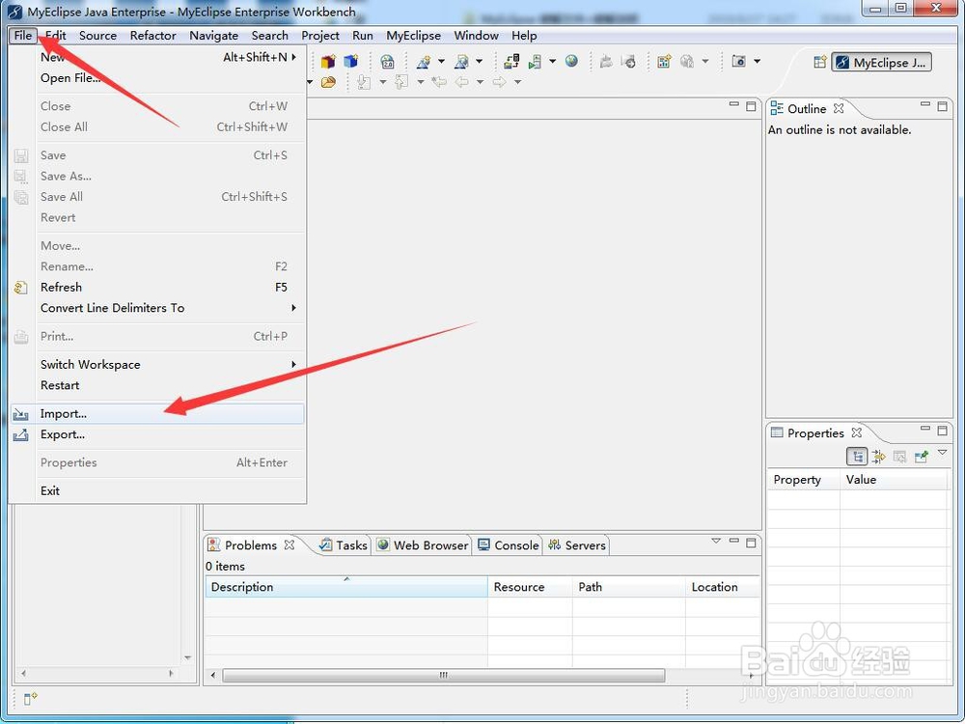The image size is (965, 724).
Task: Click the Refresh menu item icon
Action: [x=21, y=288]
